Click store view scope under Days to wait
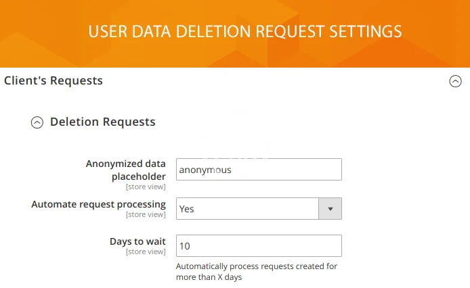 point(146,252)
